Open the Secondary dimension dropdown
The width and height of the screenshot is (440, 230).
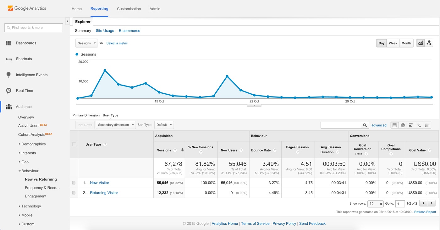coord(116,125)
